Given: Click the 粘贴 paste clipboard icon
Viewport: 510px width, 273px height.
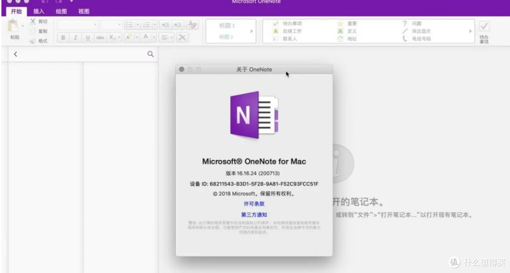Looking at the screenshot, I should (x=13, y=26).
